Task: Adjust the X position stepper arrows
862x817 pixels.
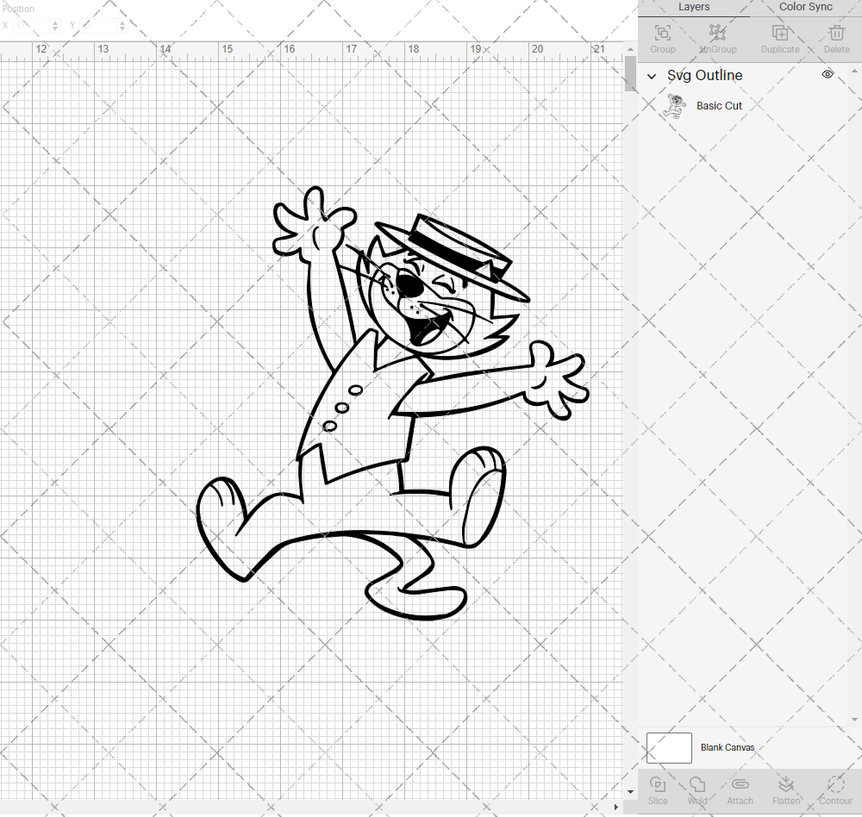Action: click(55, 25)
